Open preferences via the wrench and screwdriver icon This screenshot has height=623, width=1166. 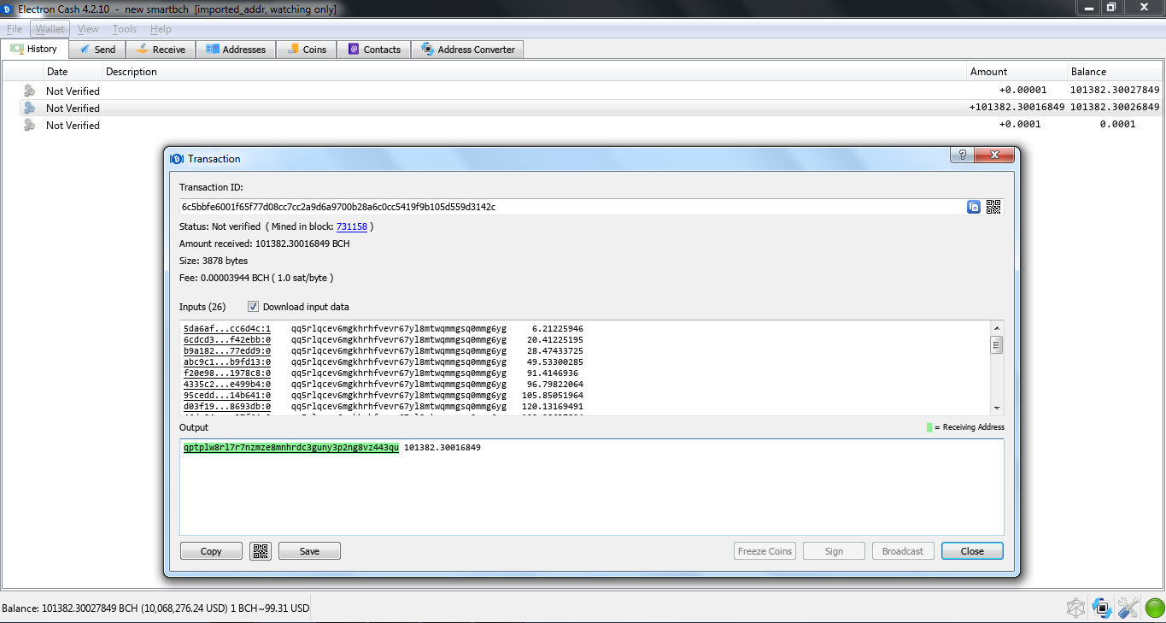[x=1128, y=608]
